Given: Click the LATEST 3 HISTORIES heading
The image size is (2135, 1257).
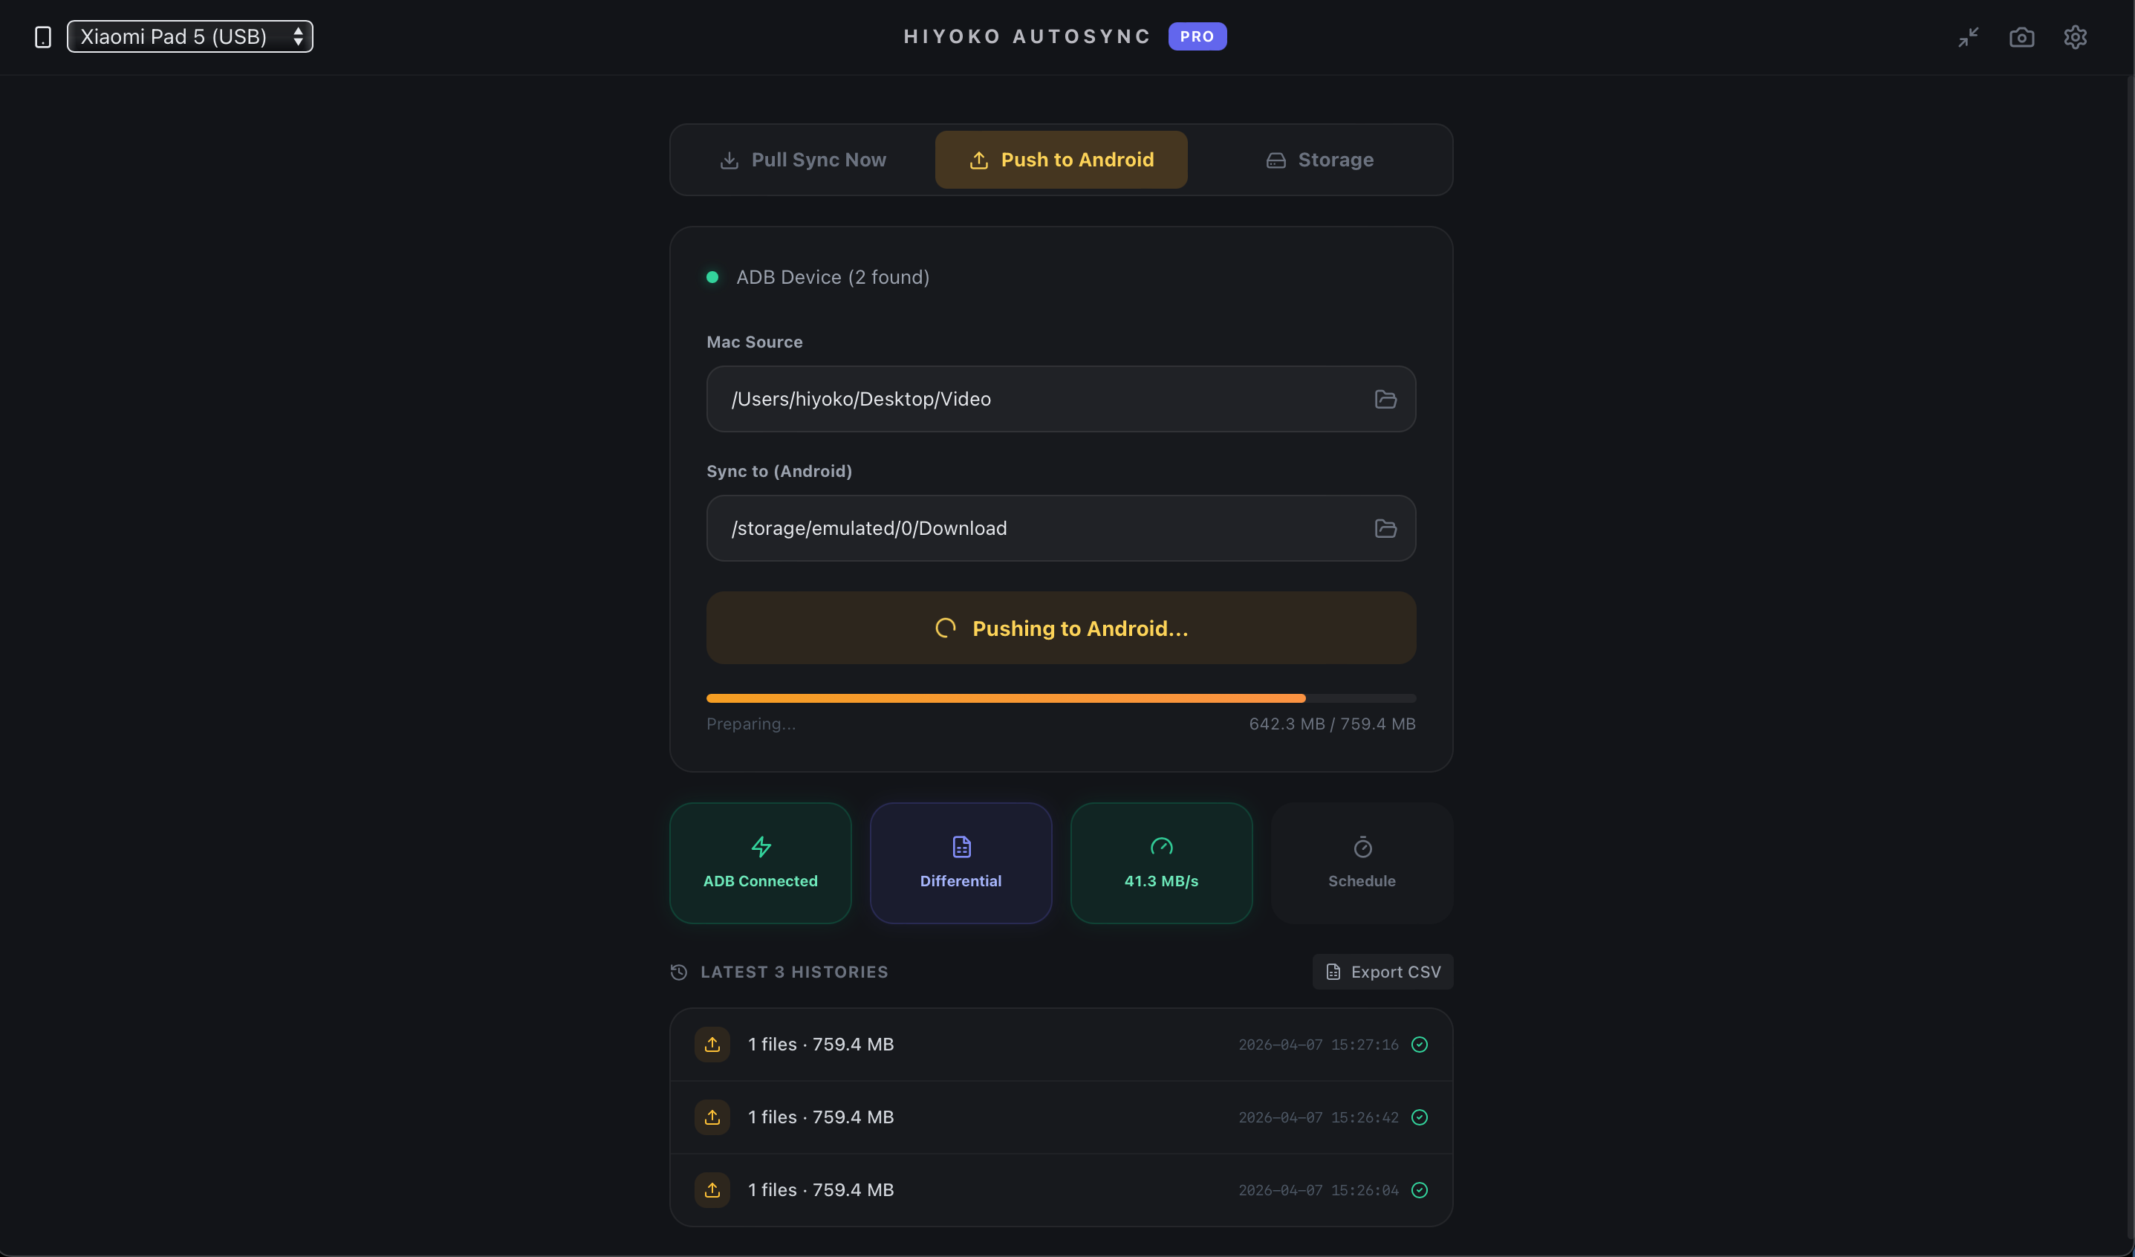Looking at the screenshot, I should pyautogui.click(x=794, y=972).
